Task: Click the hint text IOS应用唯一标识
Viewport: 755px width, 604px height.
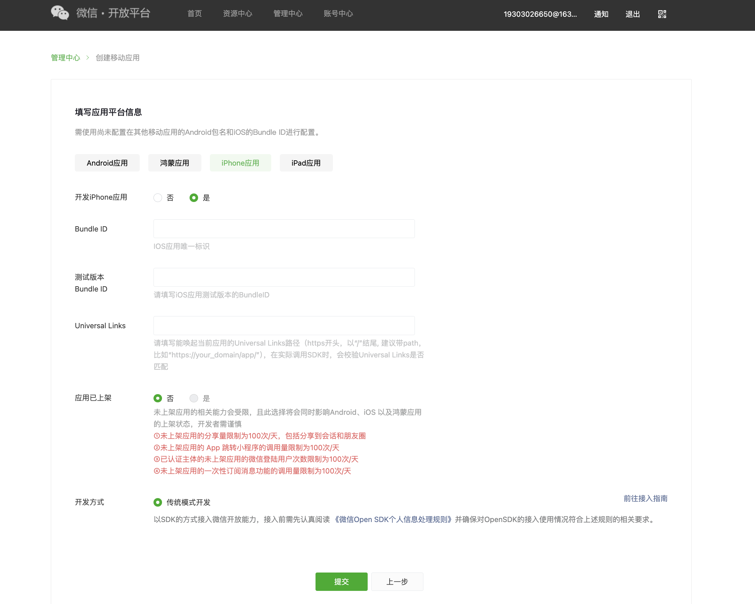Action: [181, 246]
